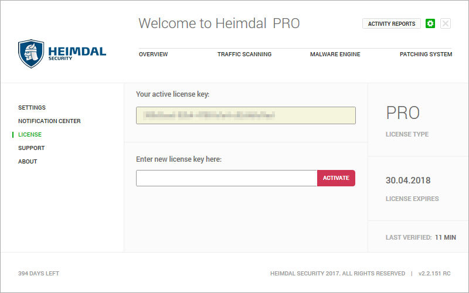Click the '394 DAYS LEFT' text
469x293 pixels.
[x=39, y=273]
